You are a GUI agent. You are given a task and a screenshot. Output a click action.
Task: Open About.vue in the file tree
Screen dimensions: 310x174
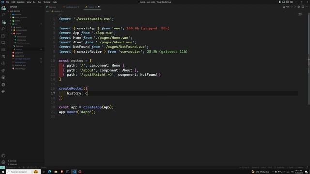click(x=21, y=37)
